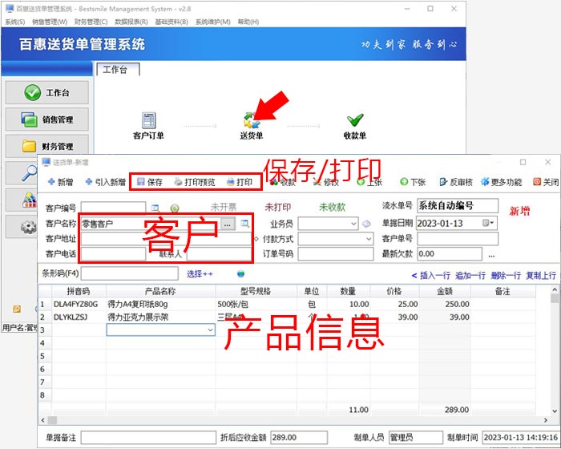Open the 财务管理(C) menu
Viewport: 561px width, 449px height.
[91, 22]
